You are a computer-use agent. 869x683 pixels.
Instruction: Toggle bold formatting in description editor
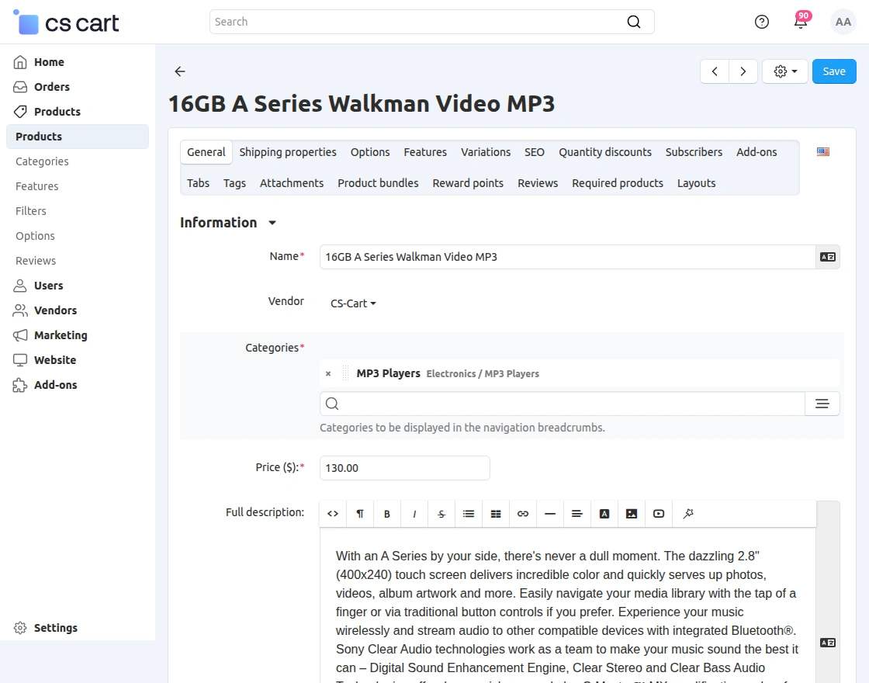[387, 514]
